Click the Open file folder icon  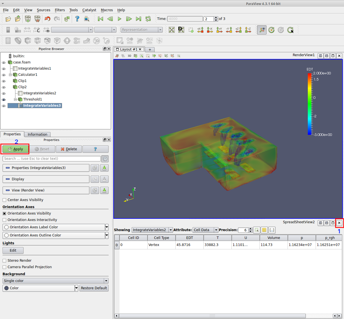point(8,19)
